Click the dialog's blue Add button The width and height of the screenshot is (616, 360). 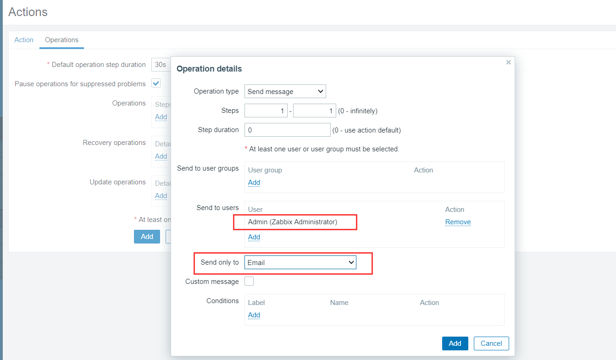tap(455, 343)
